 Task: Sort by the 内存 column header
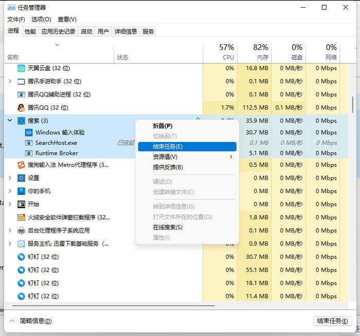click(255, 52)
